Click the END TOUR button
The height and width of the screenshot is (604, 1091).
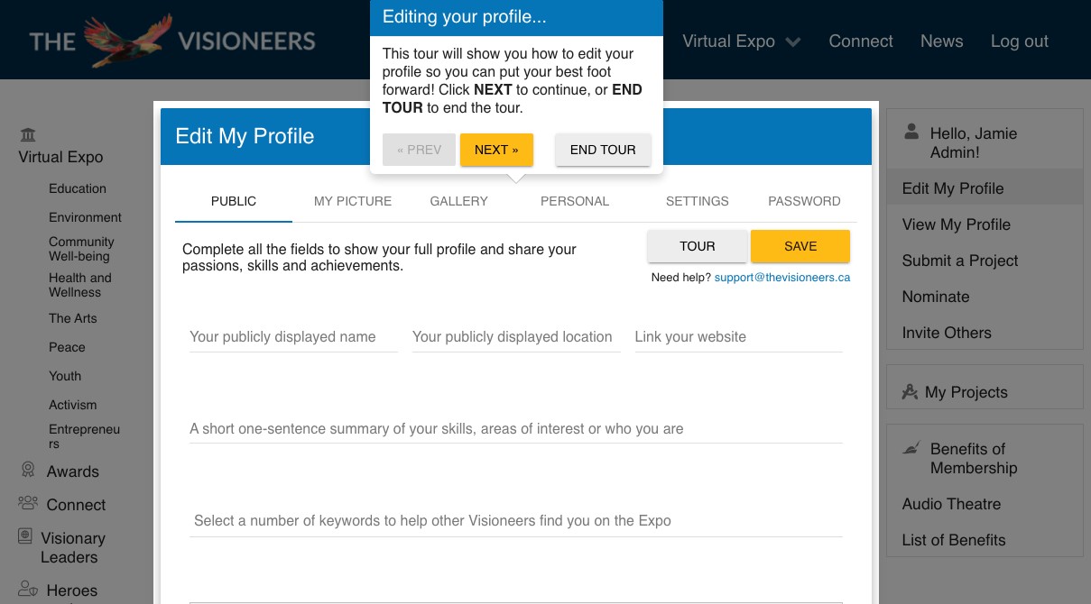(x=603, y=150)
